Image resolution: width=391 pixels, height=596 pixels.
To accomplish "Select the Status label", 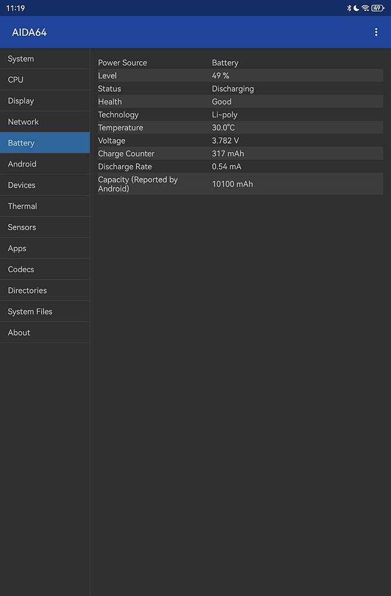I will pos(109,88).
